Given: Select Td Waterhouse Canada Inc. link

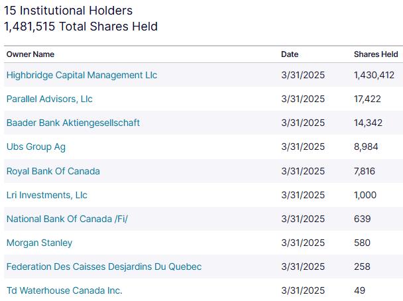Looking at the screenshot, I should click(x=64, y=290).
